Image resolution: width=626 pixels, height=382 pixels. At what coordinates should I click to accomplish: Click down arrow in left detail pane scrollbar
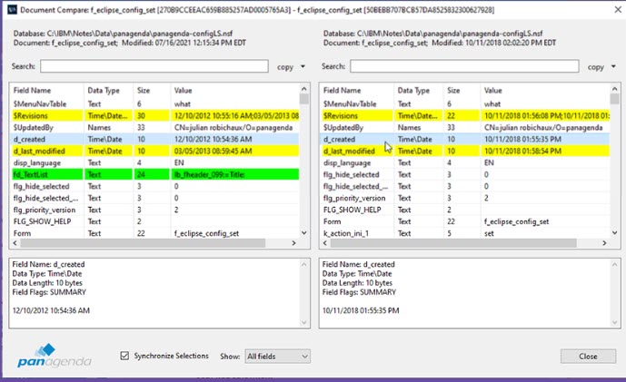(x=303, y=323)
